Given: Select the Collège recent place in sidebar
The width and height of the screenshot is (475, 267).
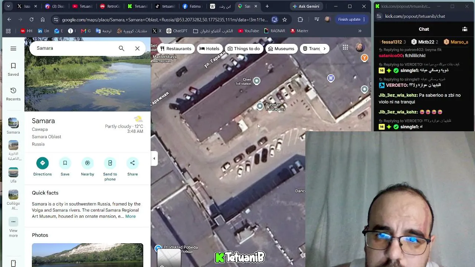Looking at the screenshot, I should [13, 200].
